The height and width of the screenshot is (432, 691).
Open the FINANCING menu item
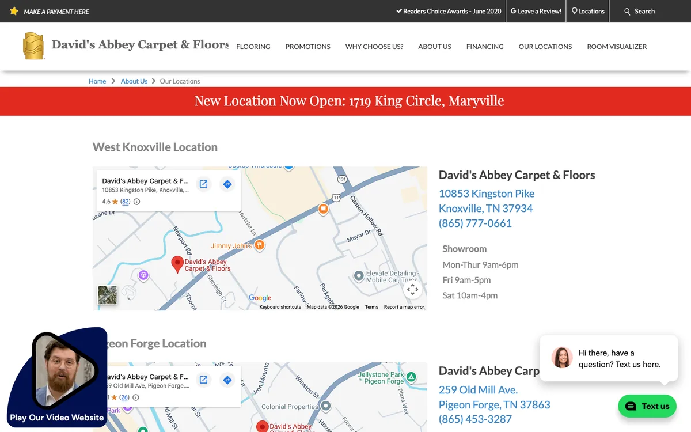[x=485, y=47]
